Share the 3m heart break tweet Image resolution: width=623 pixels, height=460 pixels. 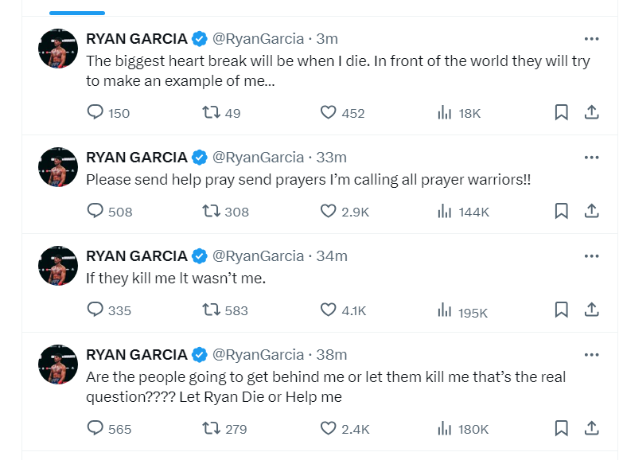[591, 113]
